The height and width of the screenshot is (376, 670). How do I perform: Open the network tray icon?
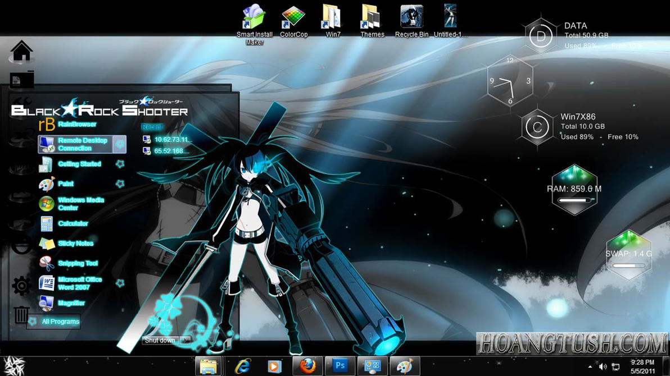point(615,366)
